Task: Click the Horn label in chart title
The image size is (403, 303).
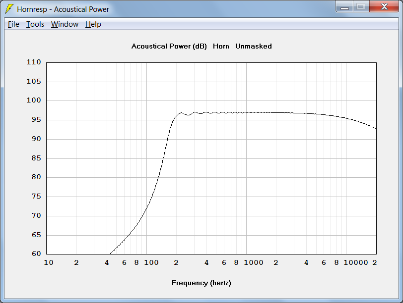Action: click(x=221, y=47)
